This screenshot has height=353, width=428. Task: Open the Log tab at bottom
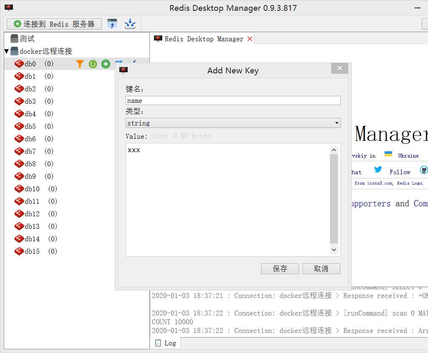[166, 343]
